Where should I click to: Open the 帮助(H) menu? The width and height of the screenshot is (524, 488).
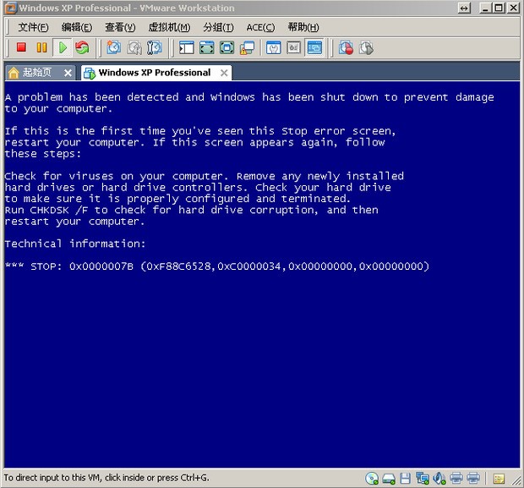(x=303, y=27)
